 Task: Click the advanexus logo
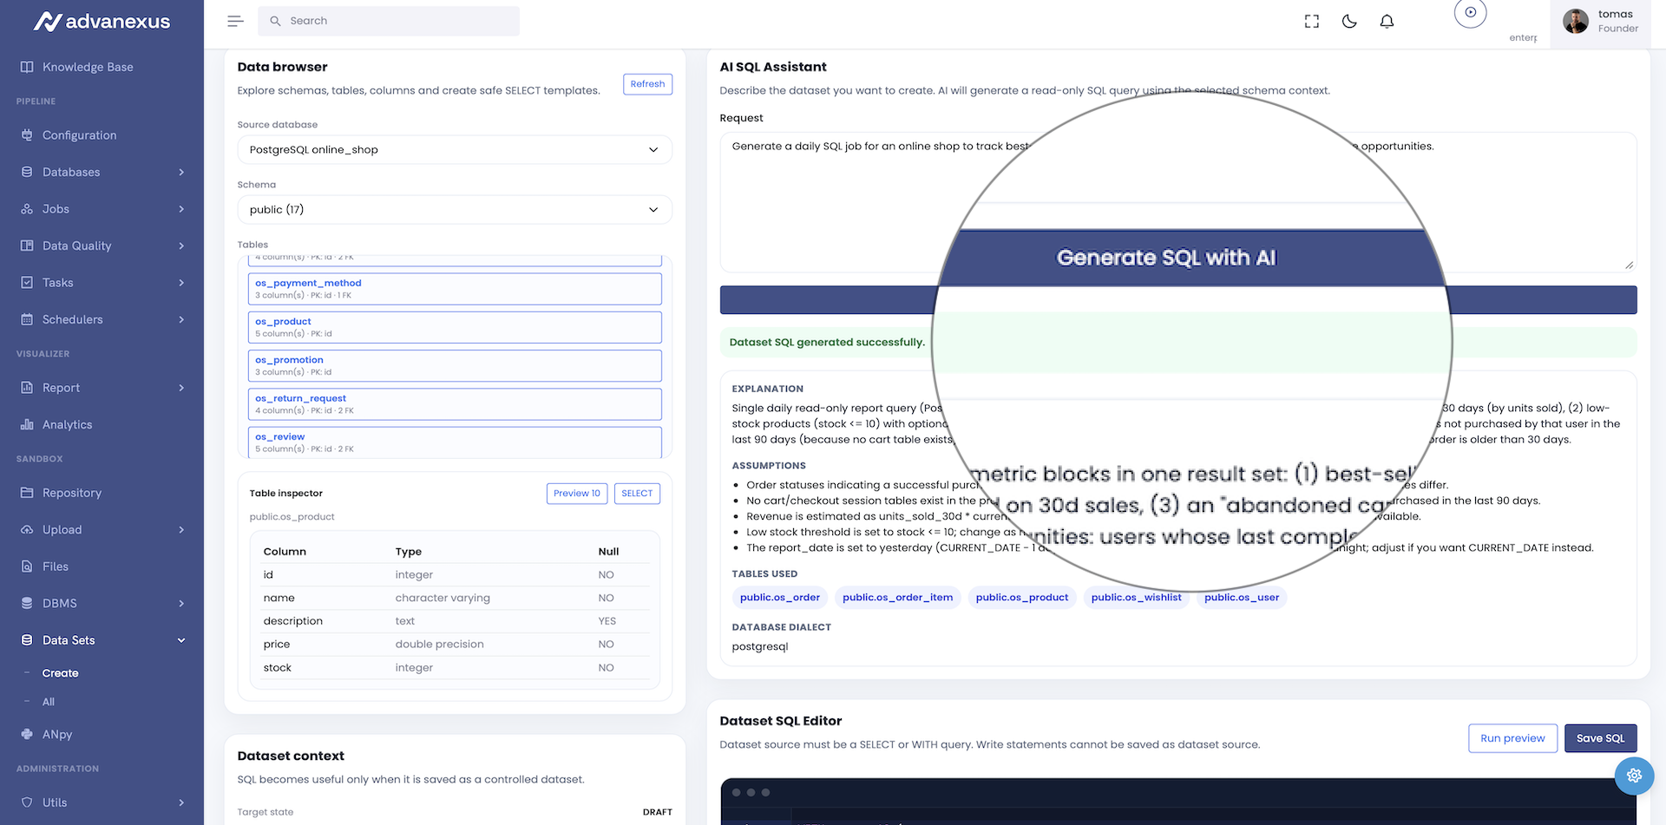click(102, 22)
